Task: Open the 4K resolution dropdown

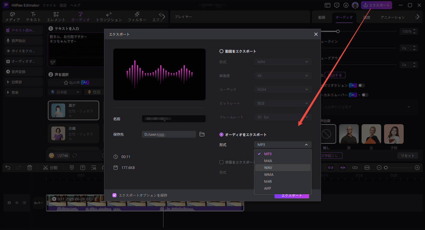Action: (283, 76)
